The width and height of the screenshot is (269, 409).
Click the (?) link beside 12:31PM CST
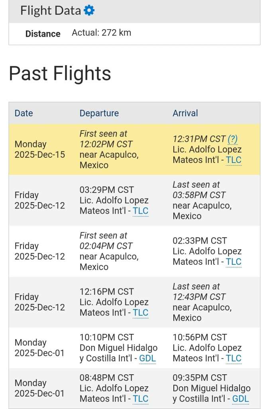coord(233,139)
